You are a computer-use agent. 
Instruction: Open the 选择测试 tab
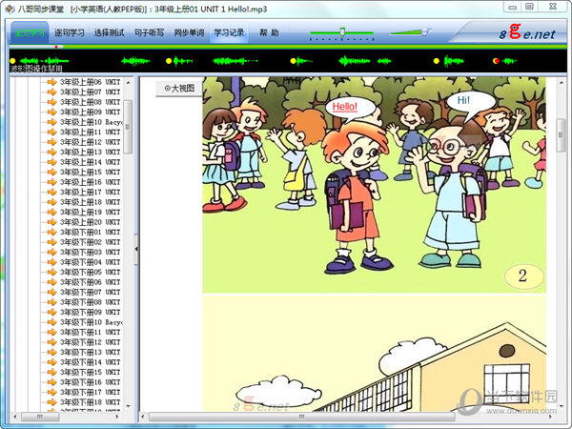pyautogui.click(x=109, y=32)
